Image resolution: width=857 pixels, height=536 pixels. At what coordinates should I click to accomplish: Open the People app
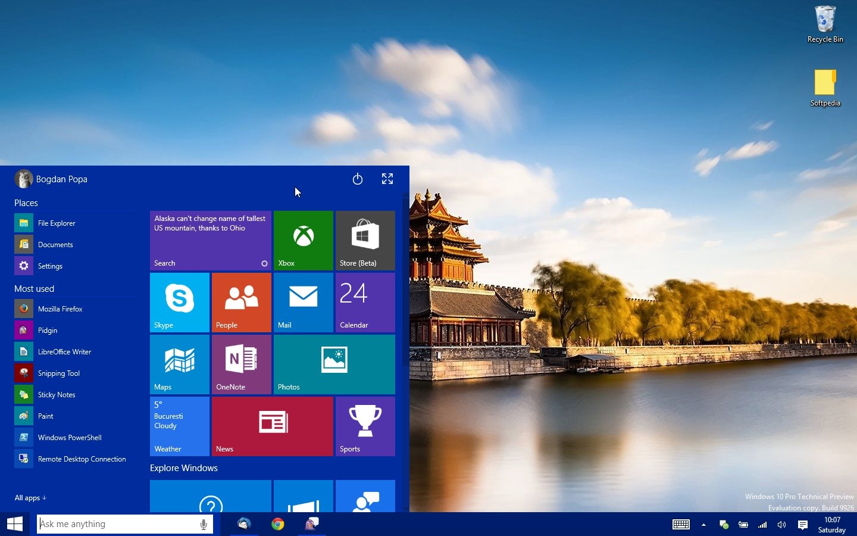click(241, 302)
